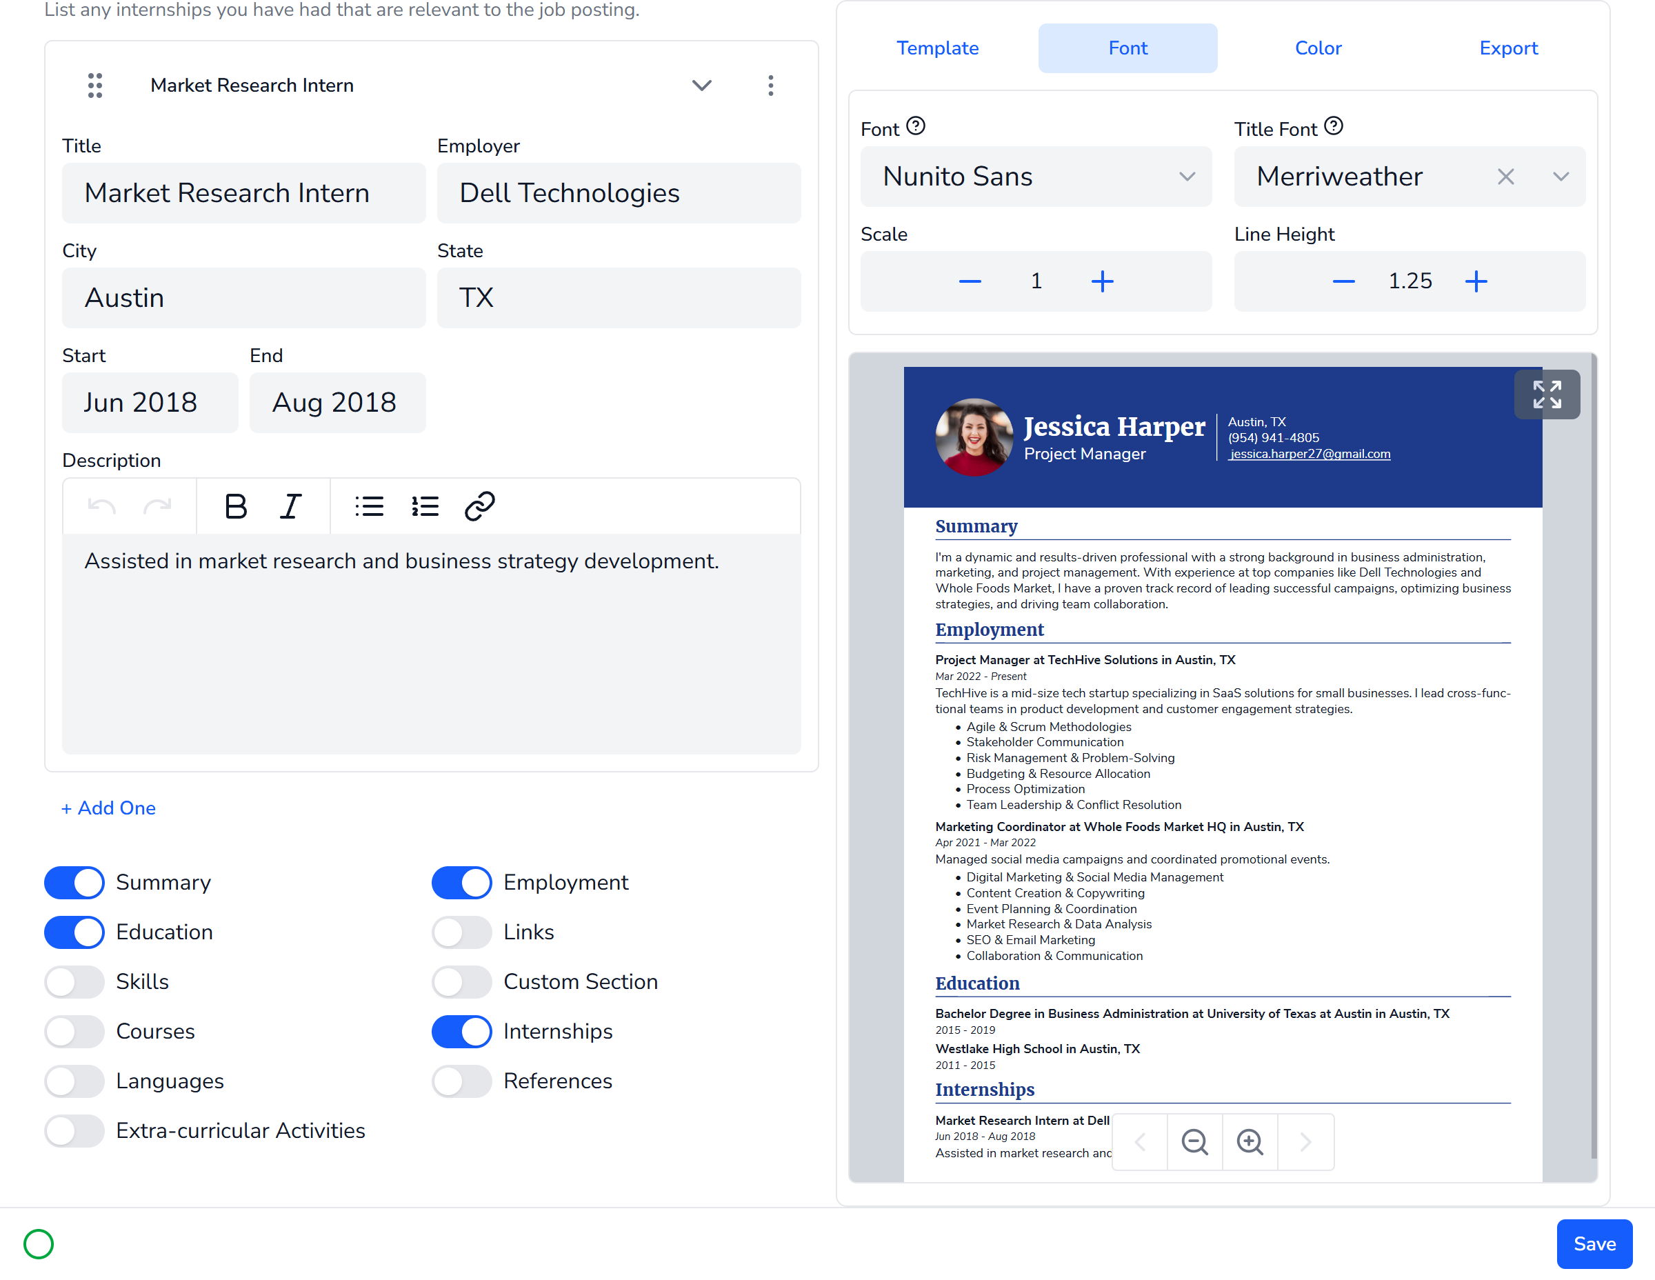Image resolution: width=1655 pixels, height=1280 pixels.
Task: Clear the Merriweather title font selection
Action: [1505, 177]
